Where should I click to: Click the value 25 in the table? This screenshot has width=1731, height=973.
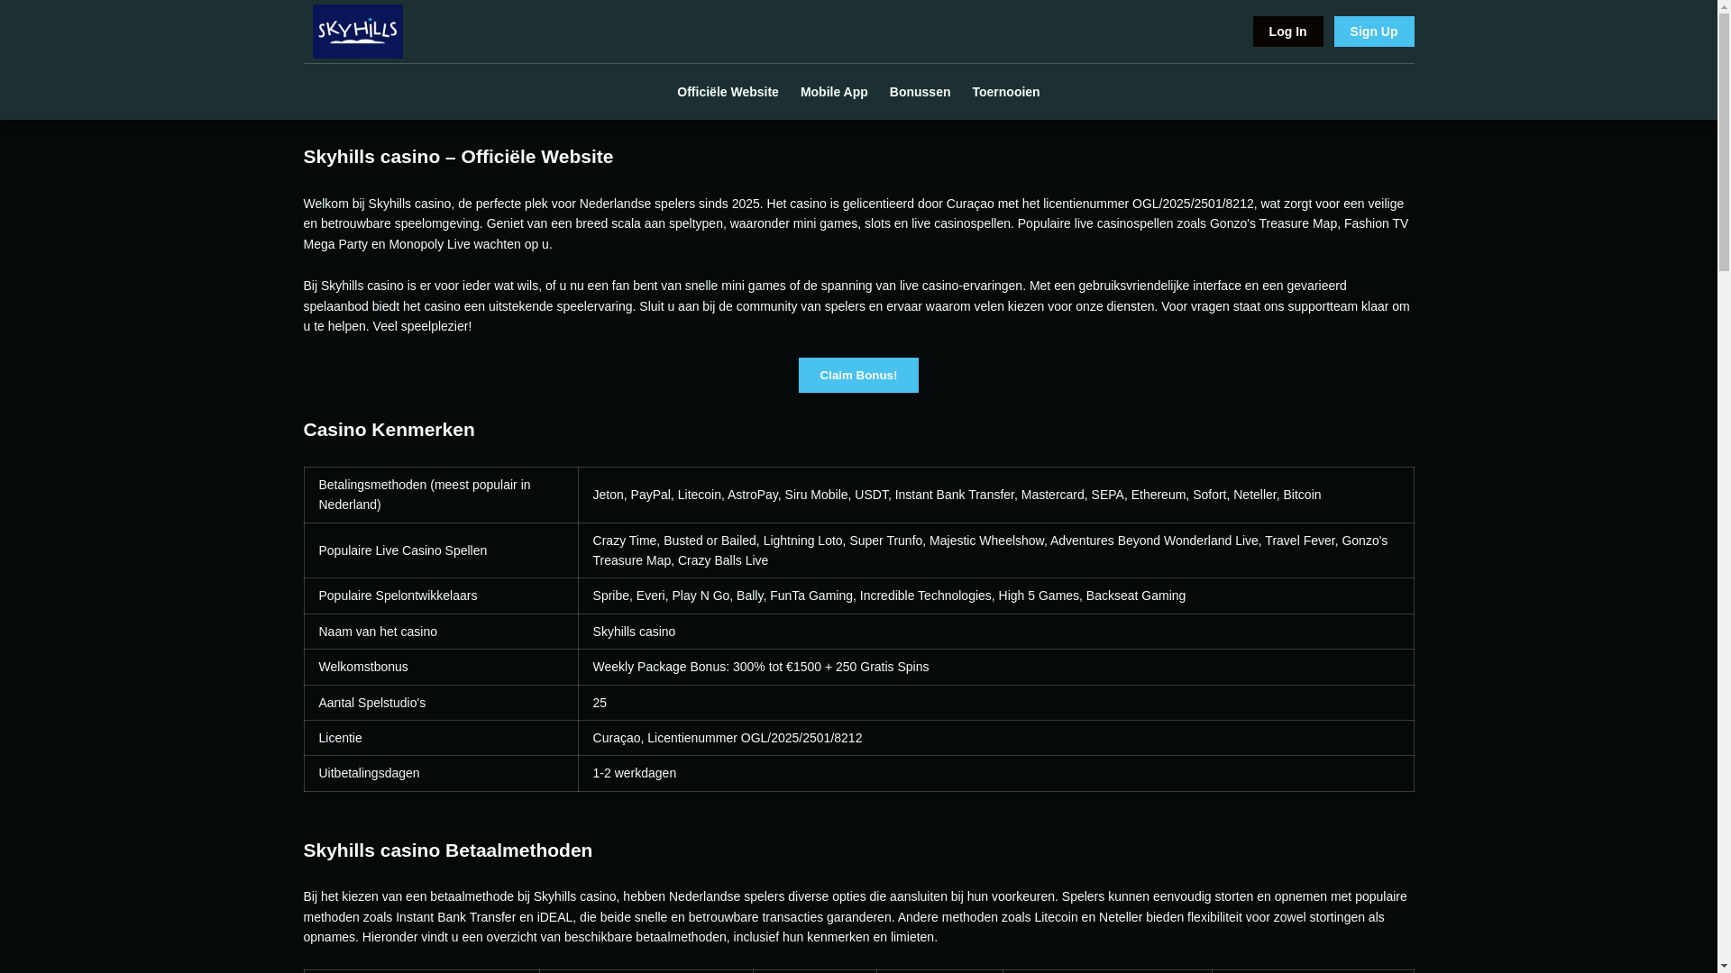tap(995, 703)
